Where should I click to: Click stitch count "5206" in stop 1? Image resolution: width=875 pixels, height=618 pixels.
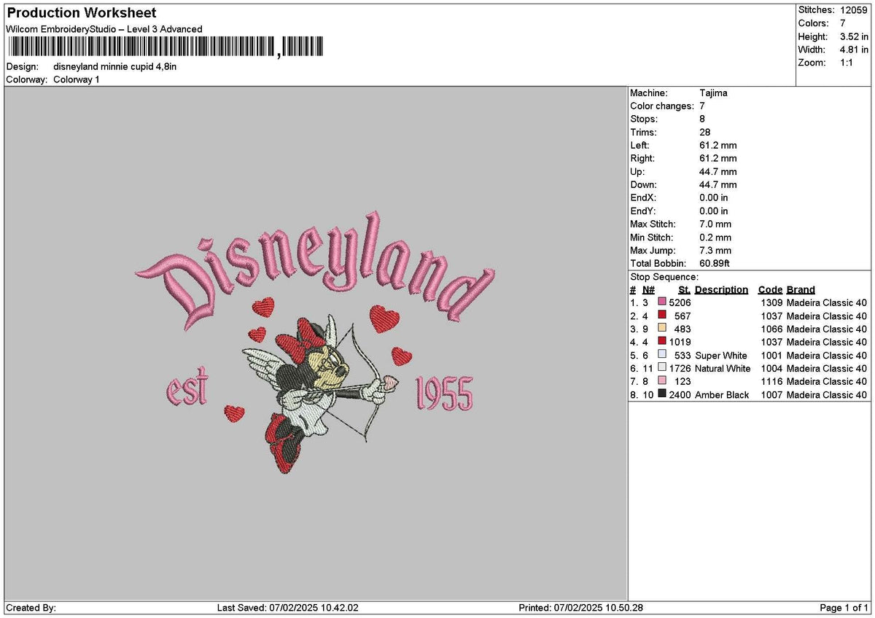[680, 303]
